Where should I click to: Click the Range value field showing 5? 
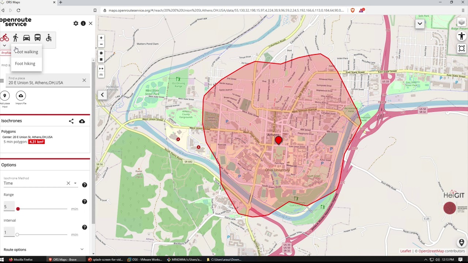(x=9, y=207)
